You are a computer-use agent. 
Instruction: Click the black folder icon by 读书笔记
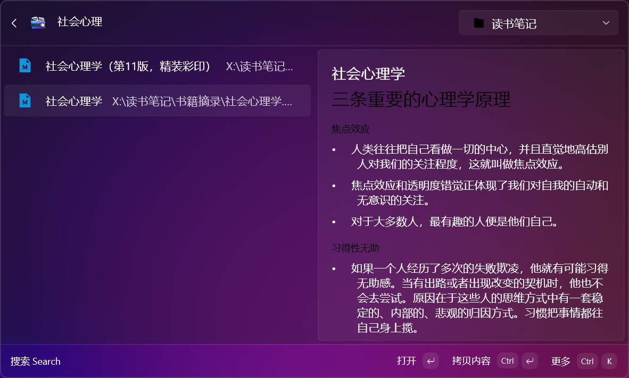tap(478, 23)
